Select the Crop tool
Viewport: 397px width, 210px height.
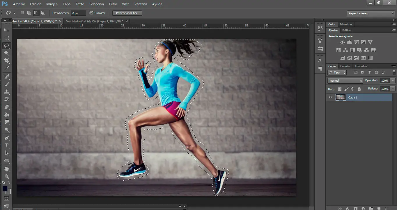click(x=7, y=61)
